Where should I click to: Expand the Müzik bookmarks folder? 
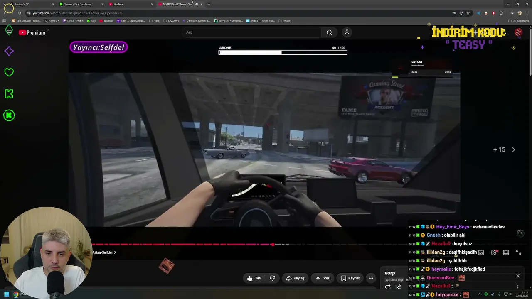pos(284,21)
